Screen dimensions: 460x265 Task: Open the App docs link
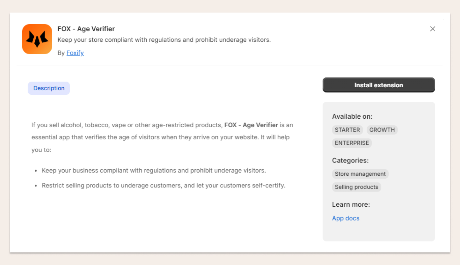[x=346, y=218]
